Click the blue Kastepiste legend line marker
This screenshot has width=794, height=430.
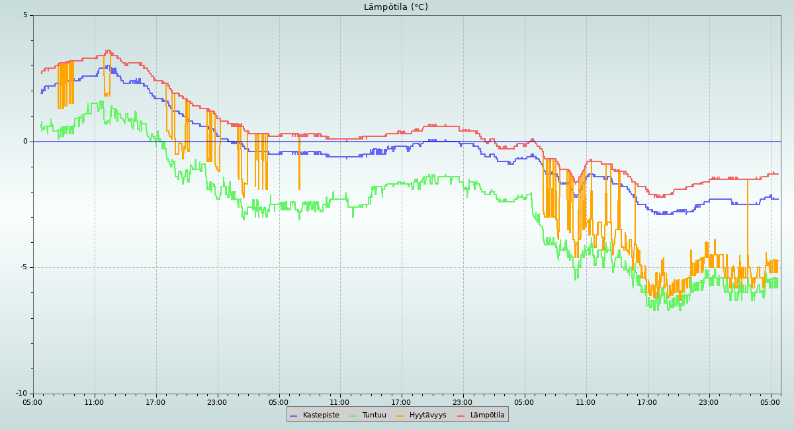click(294, 415)
